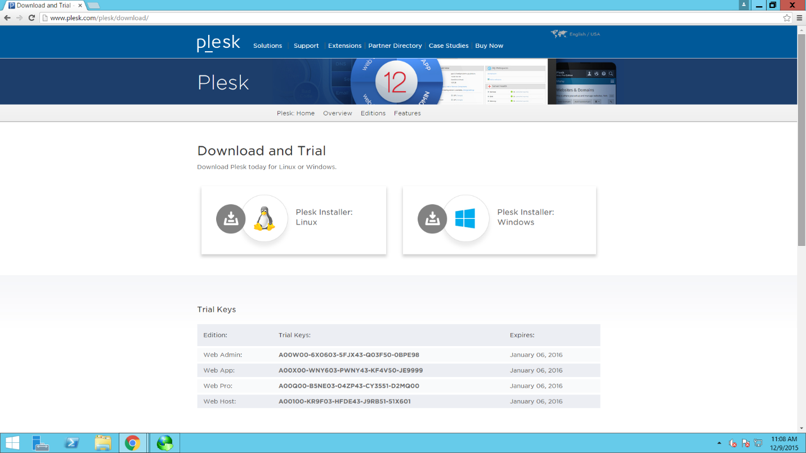Open Chrome hamburger menu

799,18
